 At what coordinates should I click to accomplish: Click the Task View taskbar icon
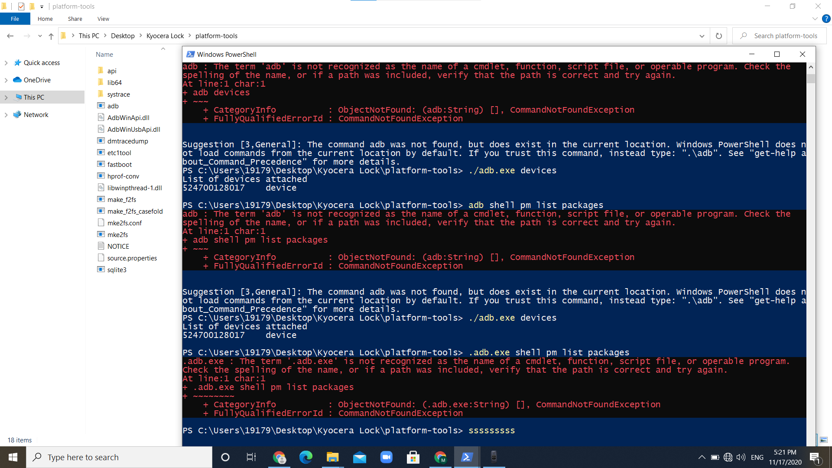(x=251, y=457)
